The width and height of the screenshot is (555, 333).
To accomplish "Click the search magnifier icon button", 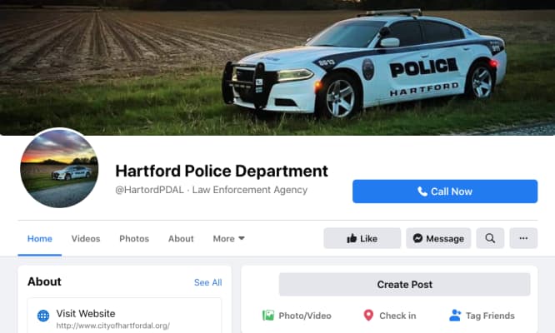I will pos(490,238).
